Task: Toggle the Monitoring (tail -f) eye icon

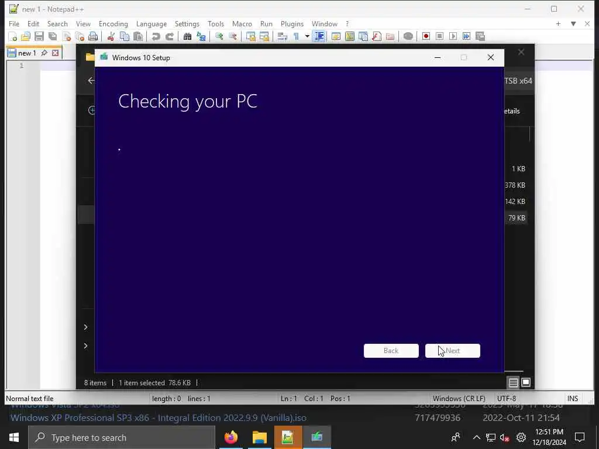Action: pos(408,37)
